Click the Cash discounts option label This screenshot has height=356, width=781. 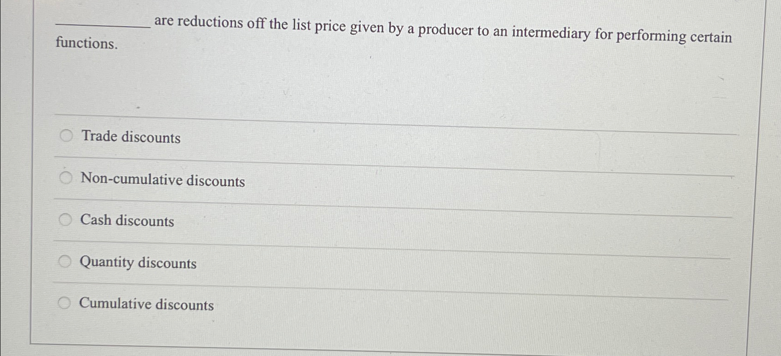126,221
